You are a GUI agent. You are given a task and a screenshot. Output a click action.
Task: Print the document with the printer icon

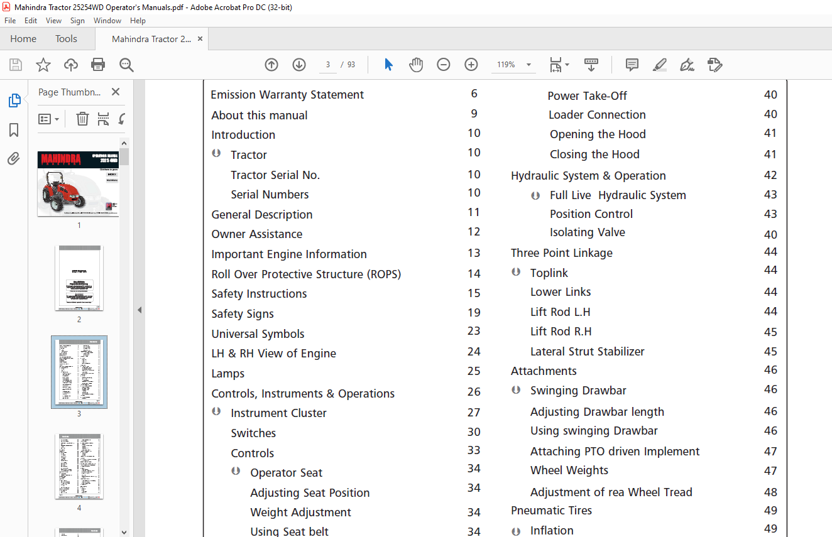98,65
